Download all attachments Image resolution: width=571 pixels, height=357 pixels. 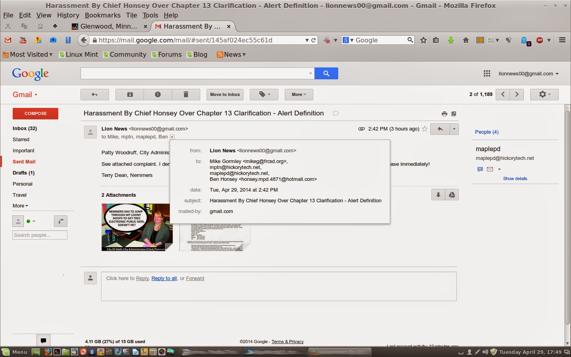[x=438, y=195]
